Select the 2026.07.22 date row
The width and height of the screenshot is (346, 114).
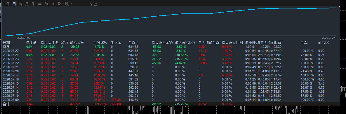click(x=11, y=63)
